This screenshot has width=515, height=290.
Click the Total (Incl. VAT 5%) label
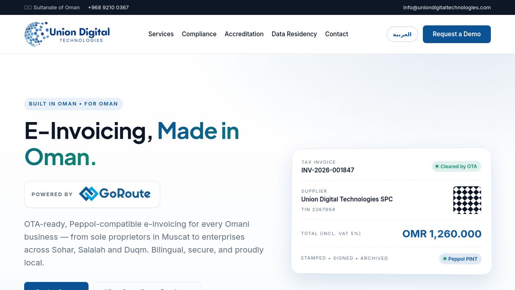click(x=331, y=234)
